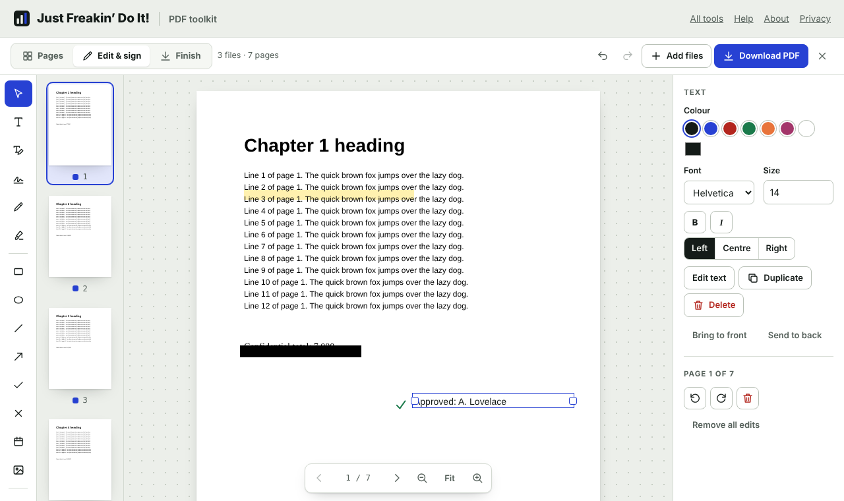The height and width of the screenshot is (501, 844).
Task: Click the Add files button
Action: pos(677,56)
